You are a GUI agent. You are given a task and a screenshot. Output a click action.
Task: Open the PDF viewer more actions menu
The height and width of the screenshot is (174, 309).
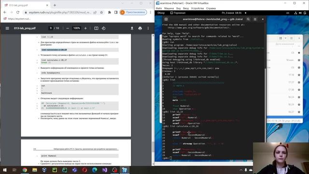pos(148,28)
